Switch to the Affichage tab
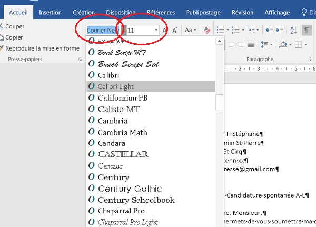The width and height of the screenshot is (316, 227). pyautogui.click(x=277, y=13)
